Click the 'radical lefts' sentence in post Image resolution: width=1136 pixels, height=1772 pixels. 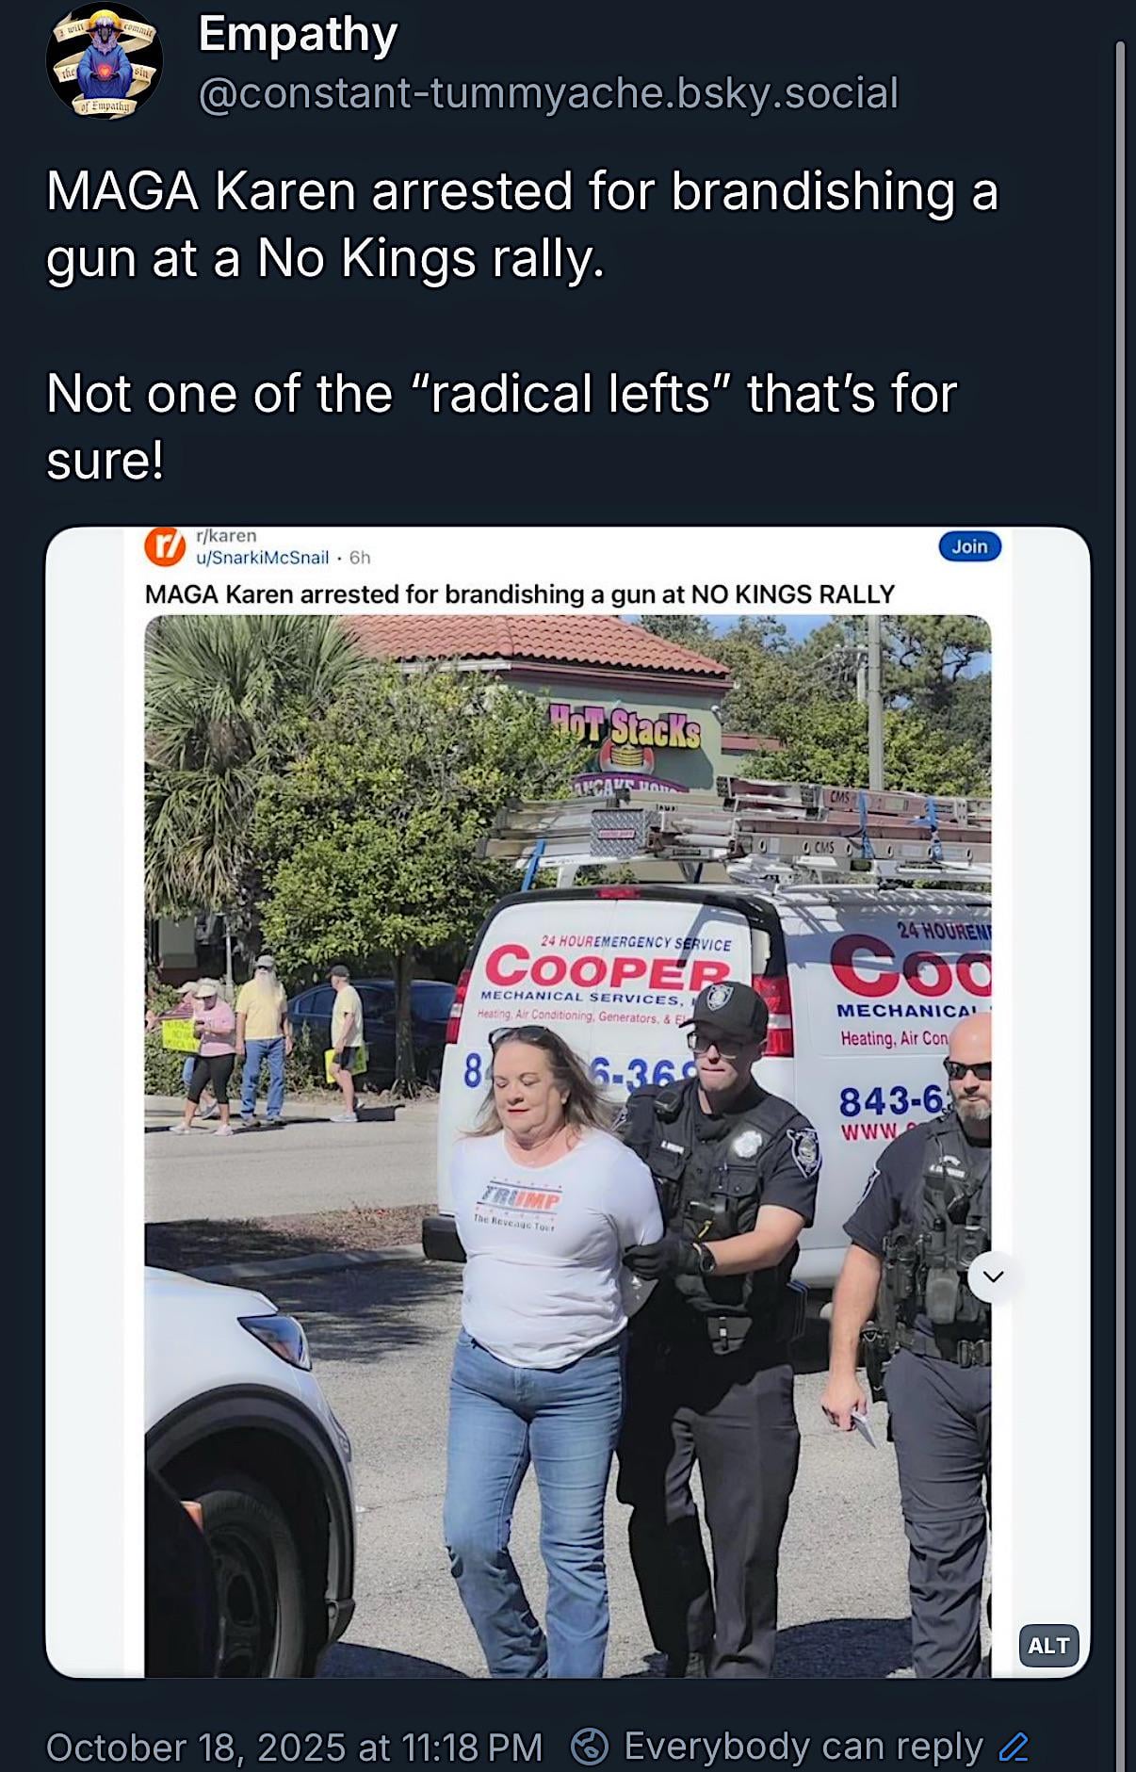point(502,427)
